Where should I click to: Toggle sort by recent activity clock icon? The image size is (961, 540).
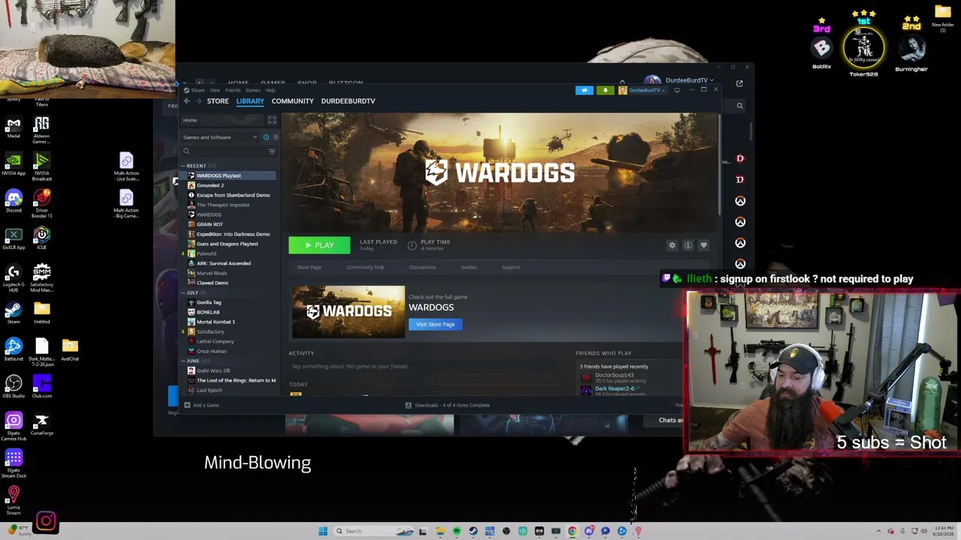(x=266, y=137)
